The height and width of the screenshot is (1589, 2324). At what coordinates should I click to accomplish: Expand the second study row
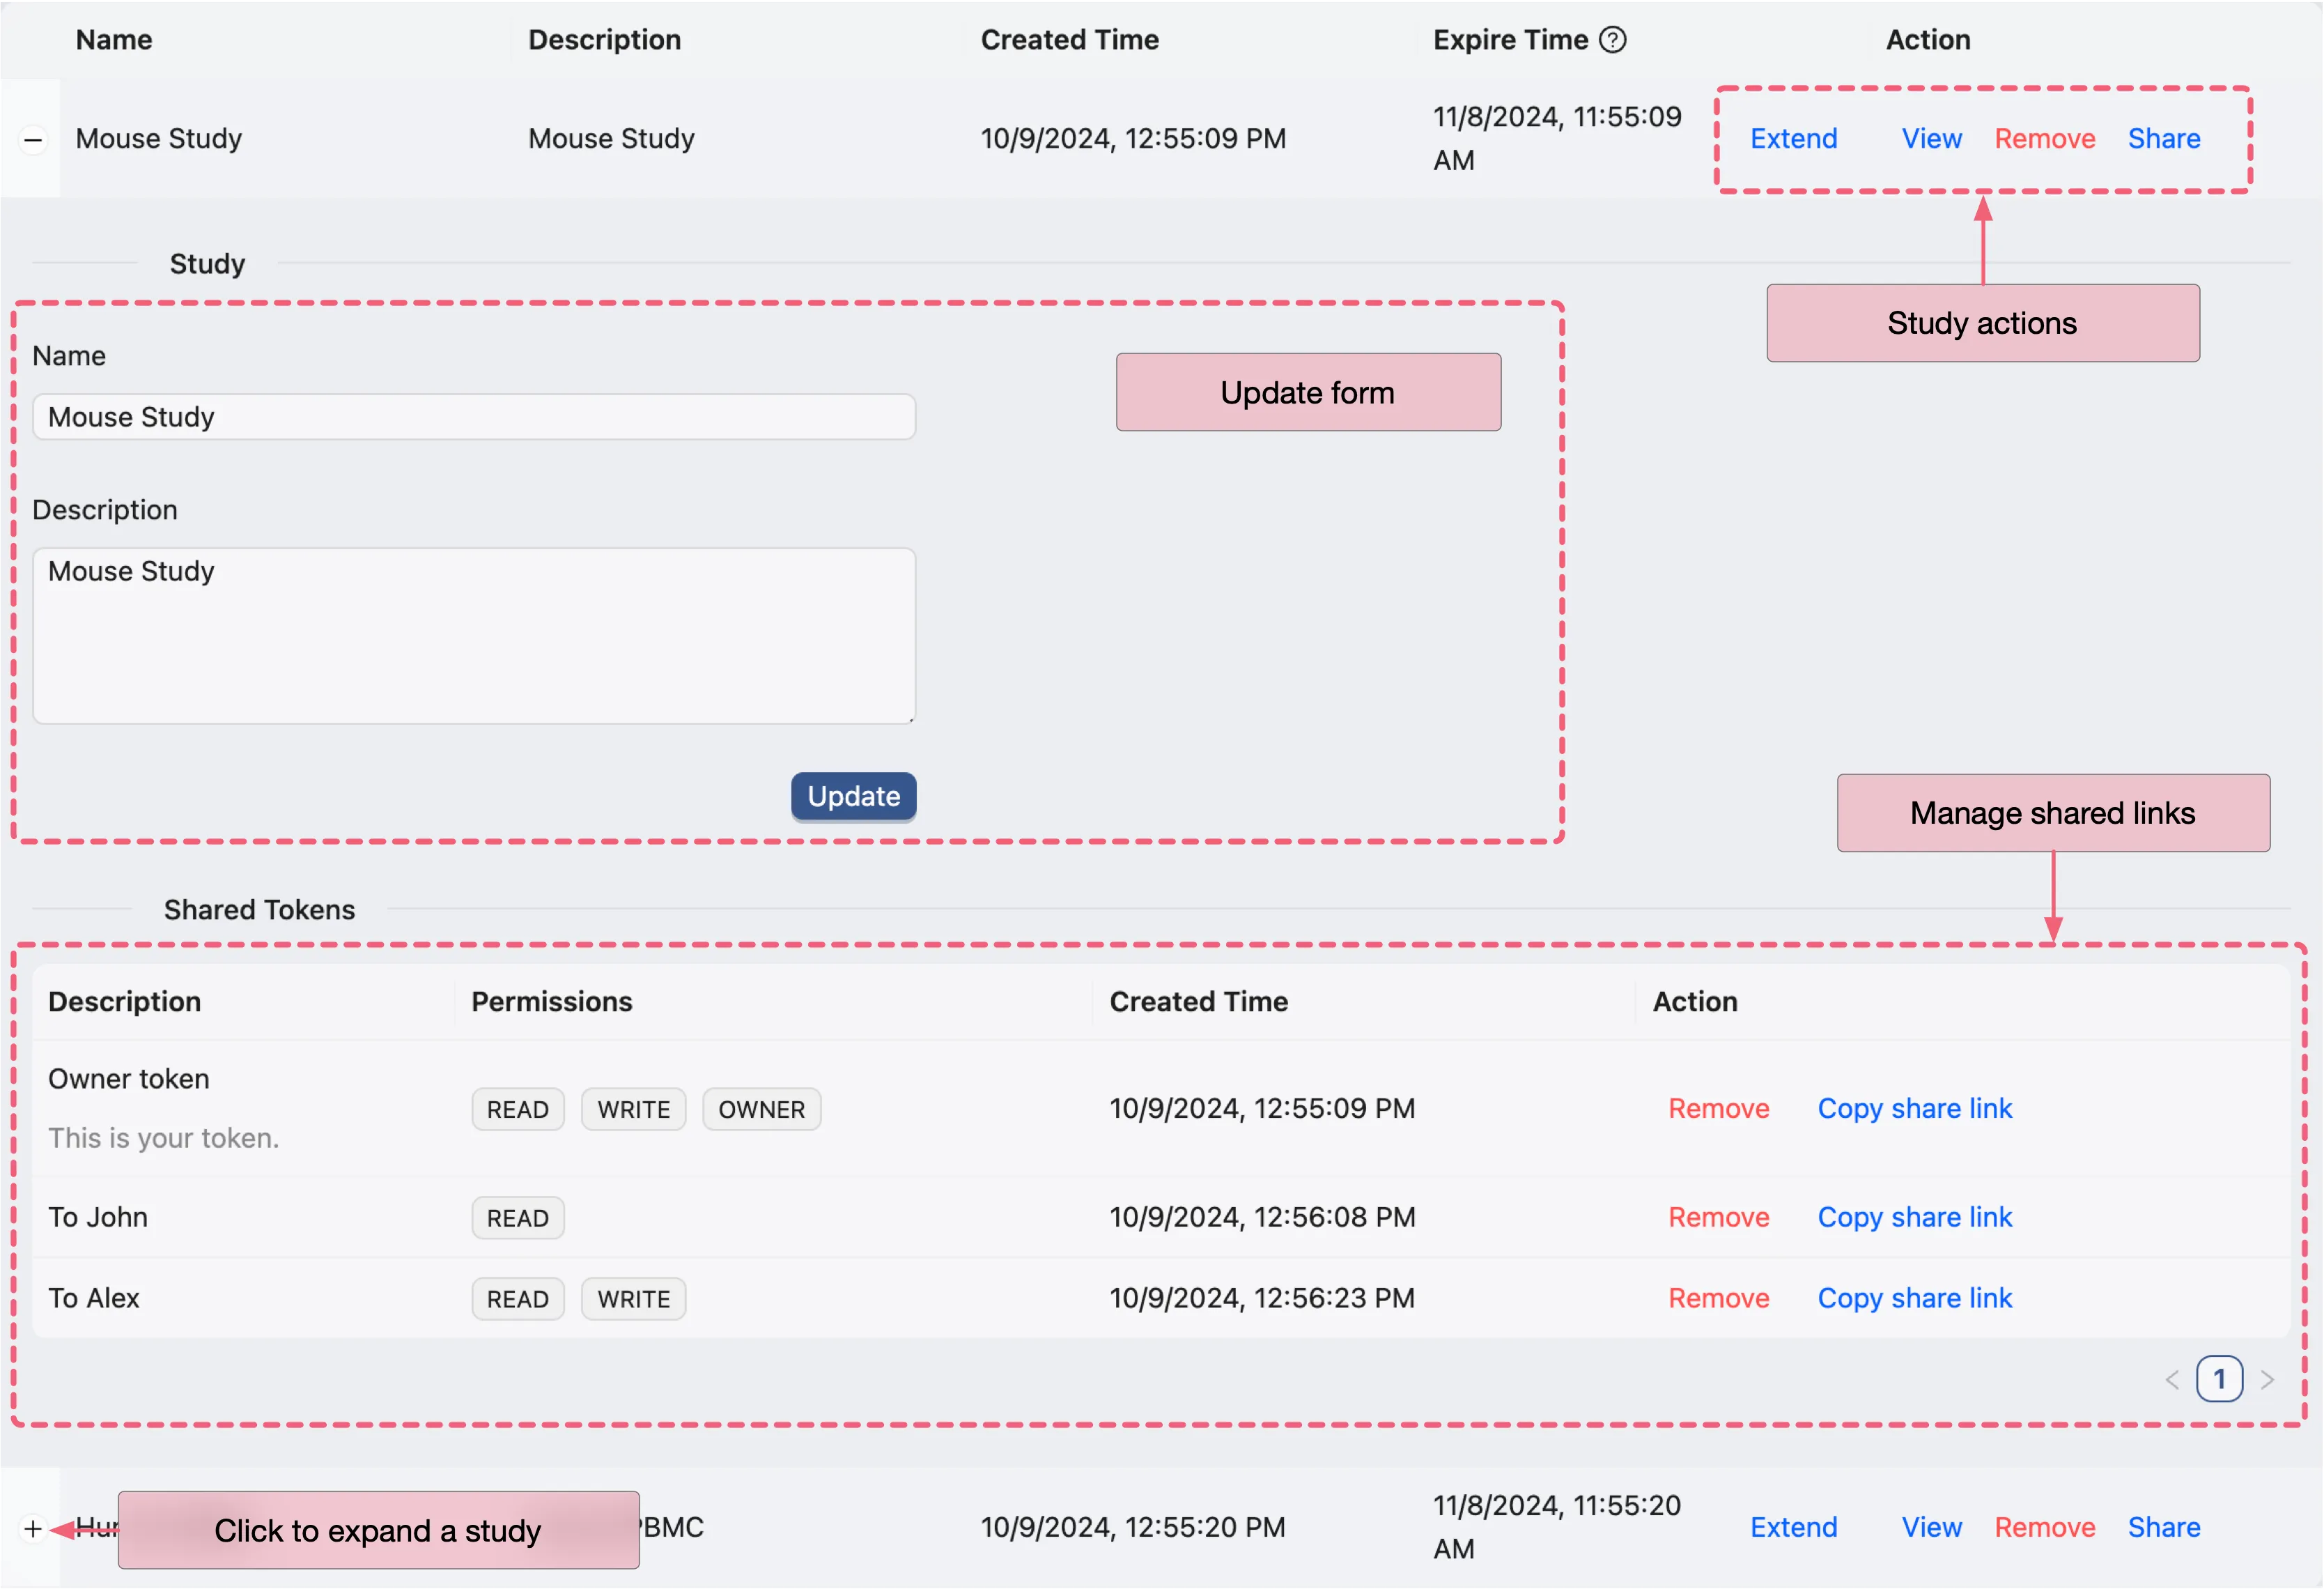33,1528
